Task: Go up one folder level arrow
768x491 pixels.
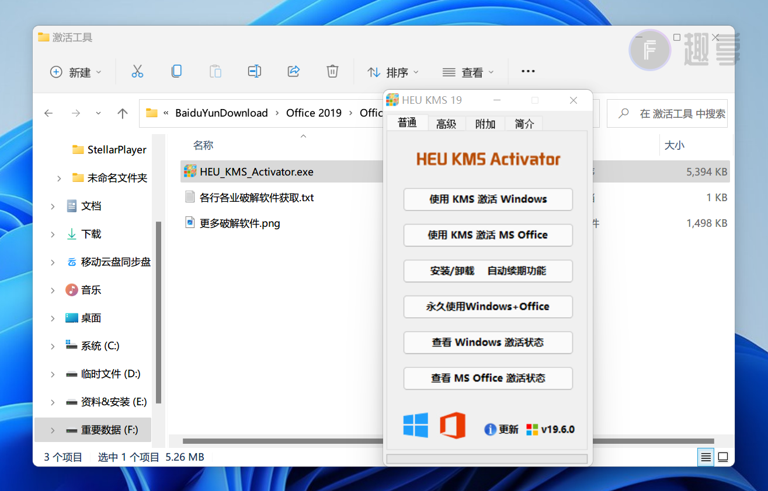Action: [122, 113]
